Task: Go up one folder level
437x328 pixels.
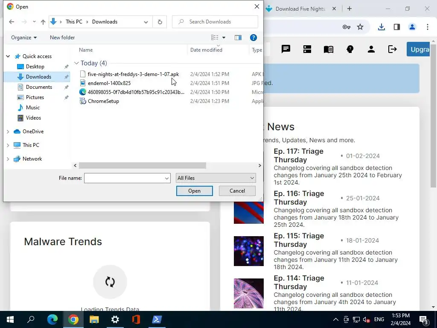Action: coord(43,22)
